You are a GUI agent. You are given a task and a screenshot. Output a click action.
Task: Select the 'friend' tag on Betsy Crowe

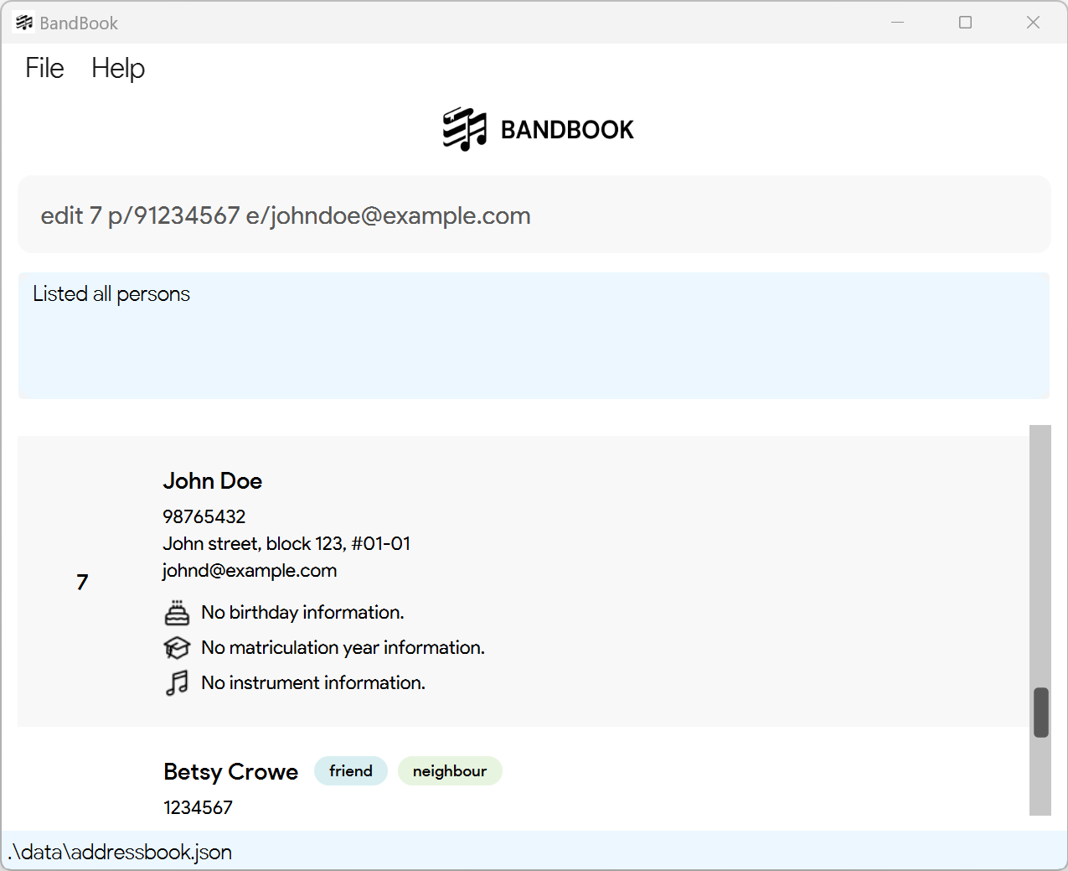(x=351, y=771)
